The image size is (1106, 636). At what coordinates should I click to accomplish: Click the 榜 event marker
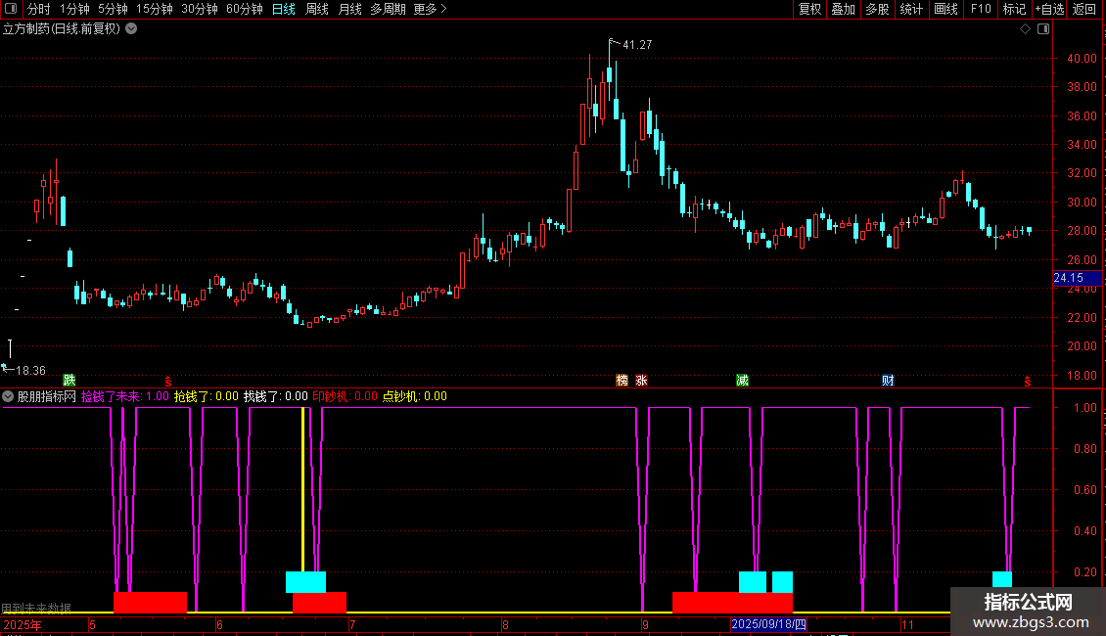[x=622, y=380]
